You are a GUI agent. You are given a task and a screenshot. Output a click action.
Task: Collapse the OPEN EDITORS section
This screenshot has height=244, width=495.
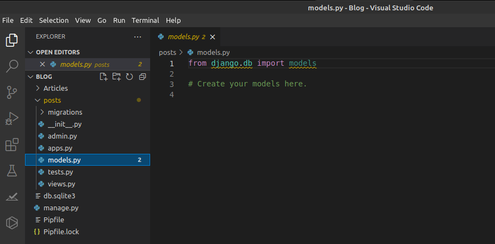[30, 52]
